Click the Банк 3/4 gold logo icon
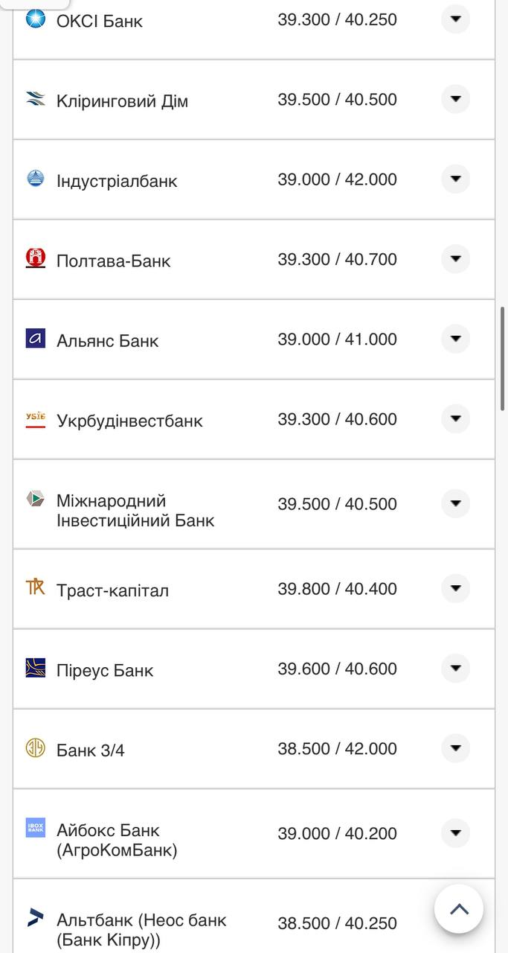 pyautogui.click(x=36, y=748)
